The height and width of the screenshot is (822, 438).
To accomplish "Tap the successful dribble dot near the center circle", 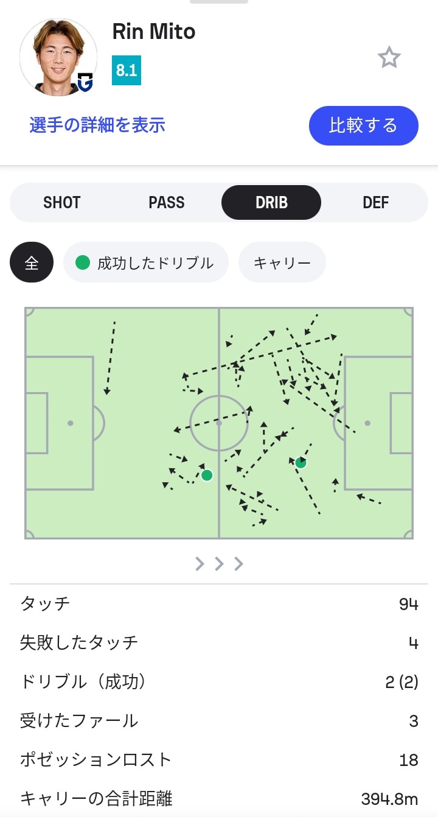I will [207, 475].
